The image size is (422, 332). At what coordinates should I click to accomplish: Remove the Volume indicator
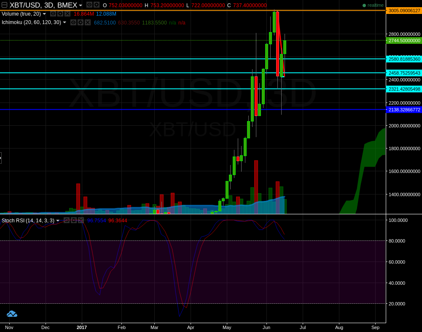67,14
